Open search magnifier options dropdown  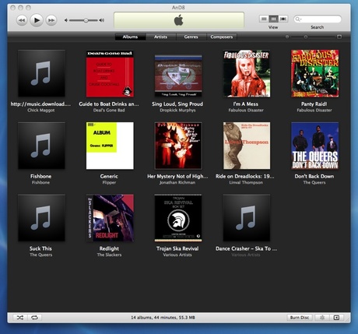point(298,19)
